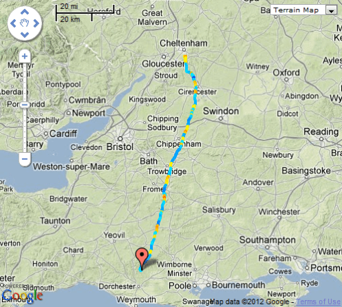Zoom in with the plus button
Image resolution: width=342 pixels, height=307 pixels.
coord(25,56)
